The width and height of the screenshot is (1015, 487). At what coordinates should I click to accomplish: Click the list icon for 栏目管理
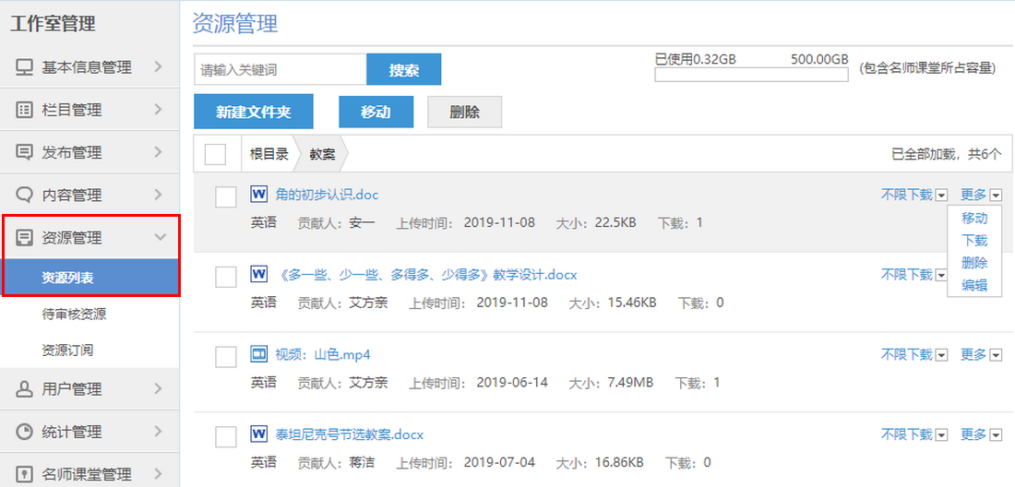[25, 110]
